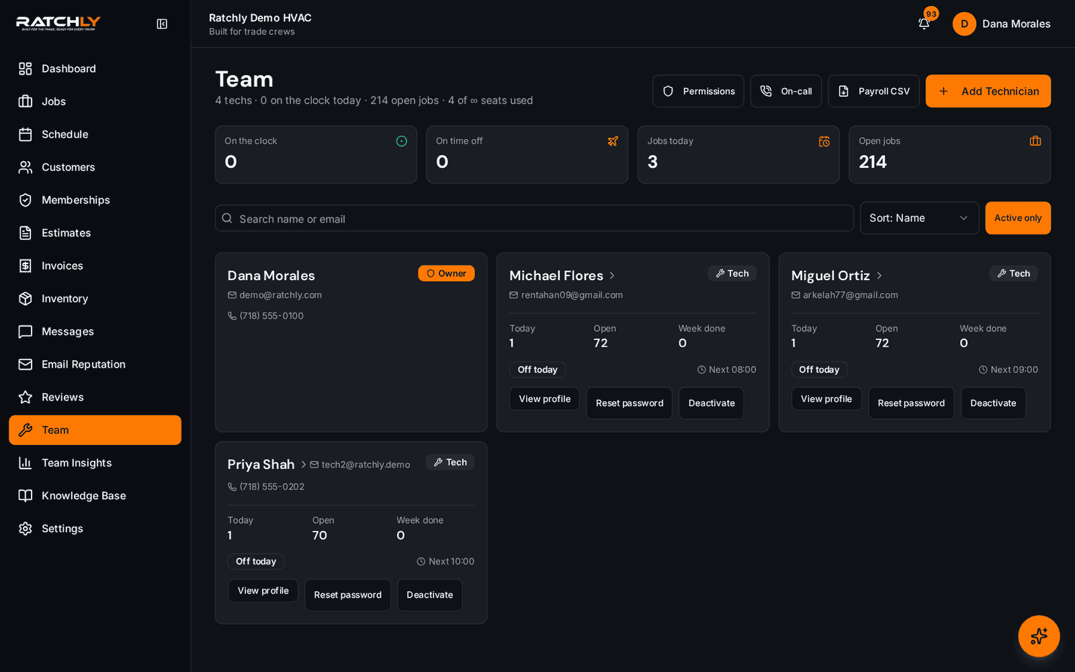The image size is (1075, 672).
Task: Click the Search name or email field
Action: pos(534,218)
